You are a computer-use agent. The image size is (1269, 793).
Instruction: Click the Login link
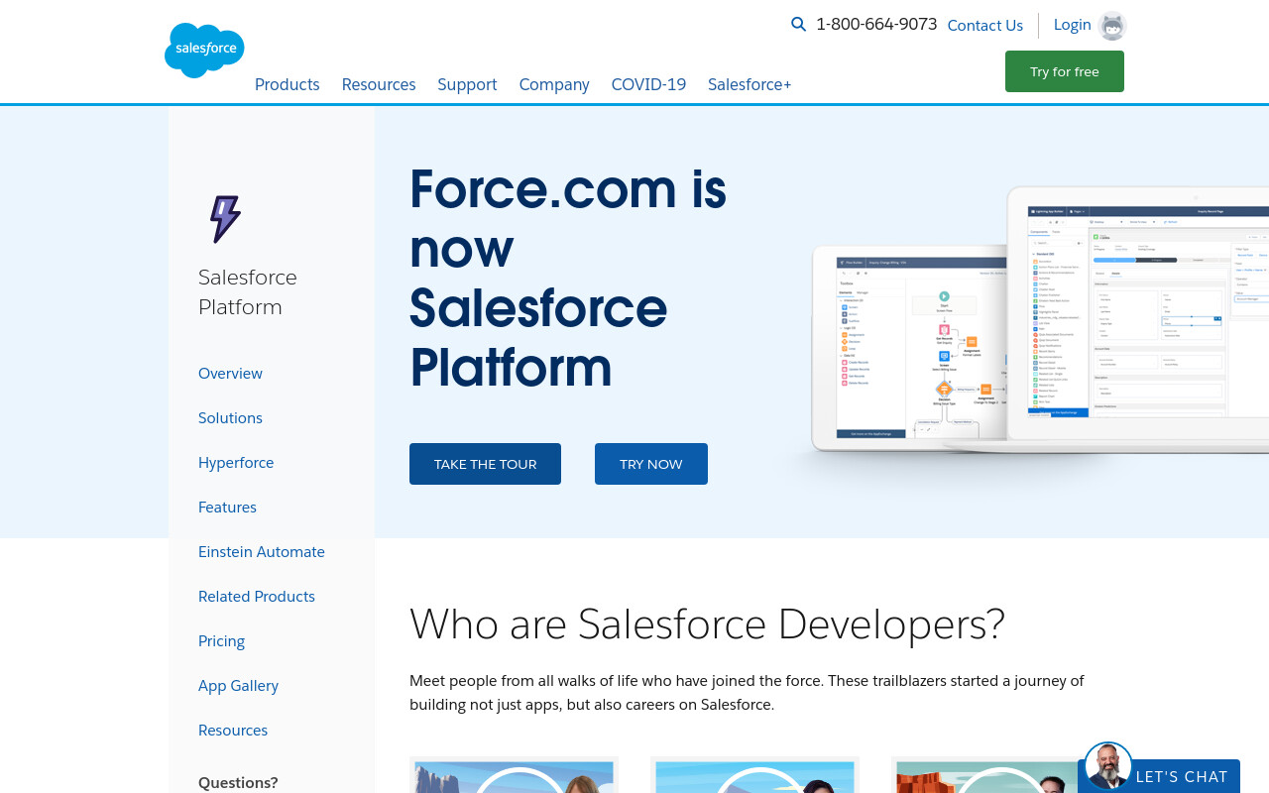pos(1072,25)
